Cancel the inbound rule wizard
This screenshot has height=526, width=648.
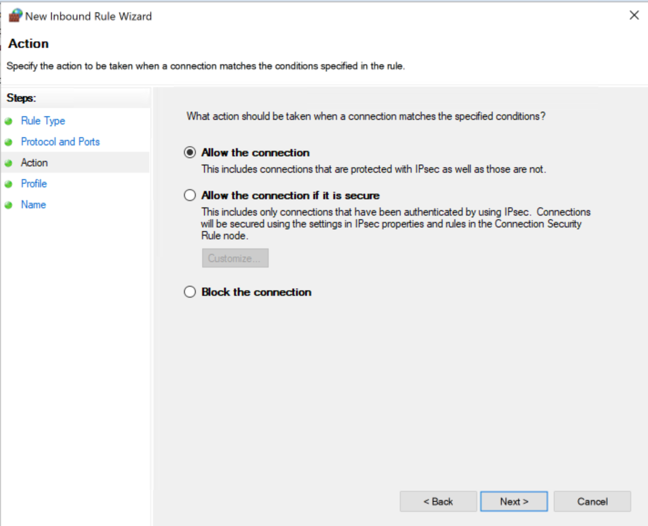point(592,501)
